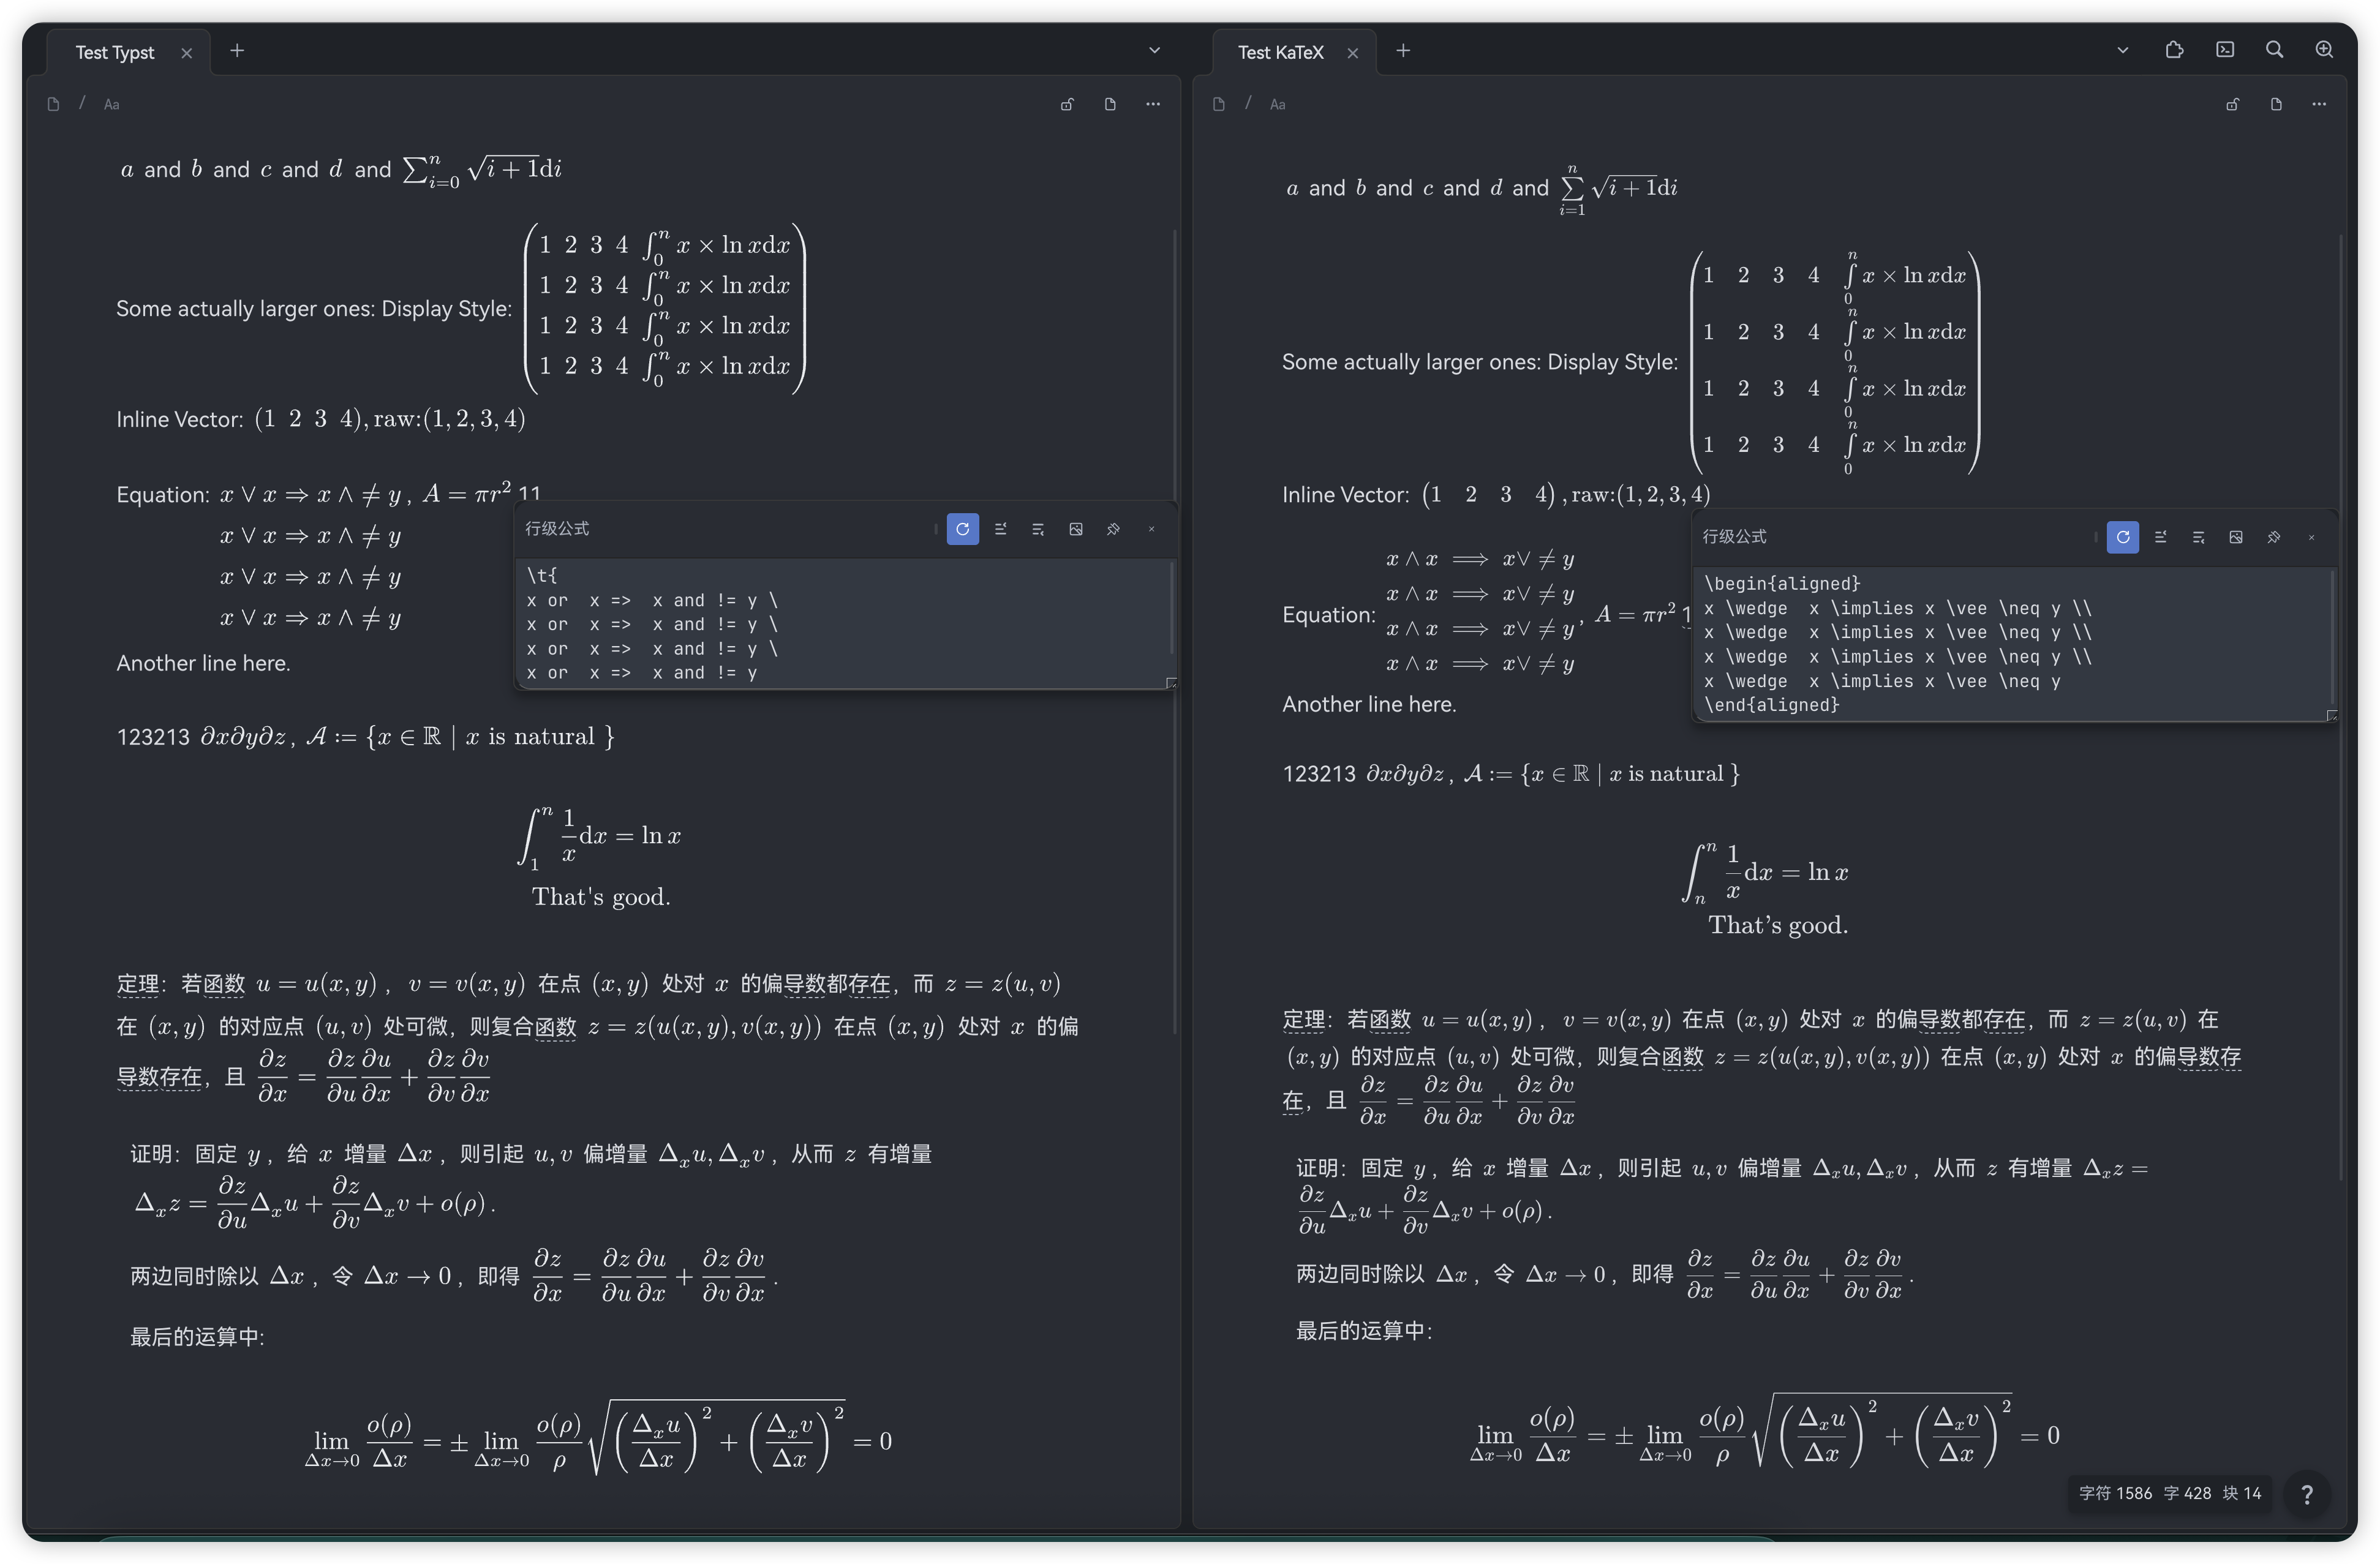Click the help question mark button
This screenshot has width=2380, height=1564.
(2307, 1494)
